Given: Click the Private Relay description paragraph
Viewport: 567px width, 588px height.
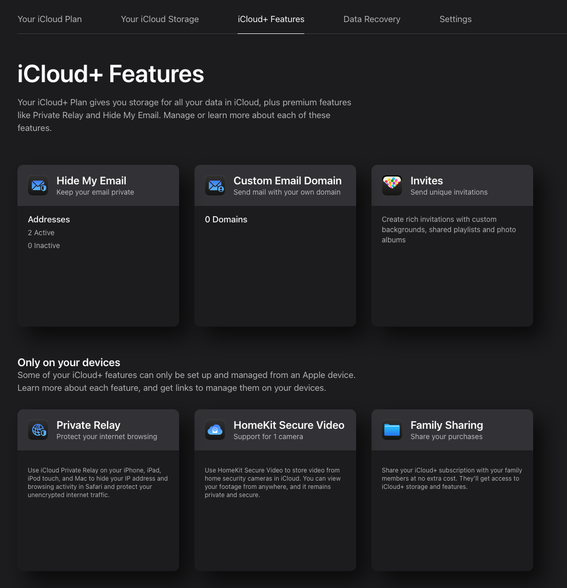Looking at the screenshot, I should pos(98,483).
